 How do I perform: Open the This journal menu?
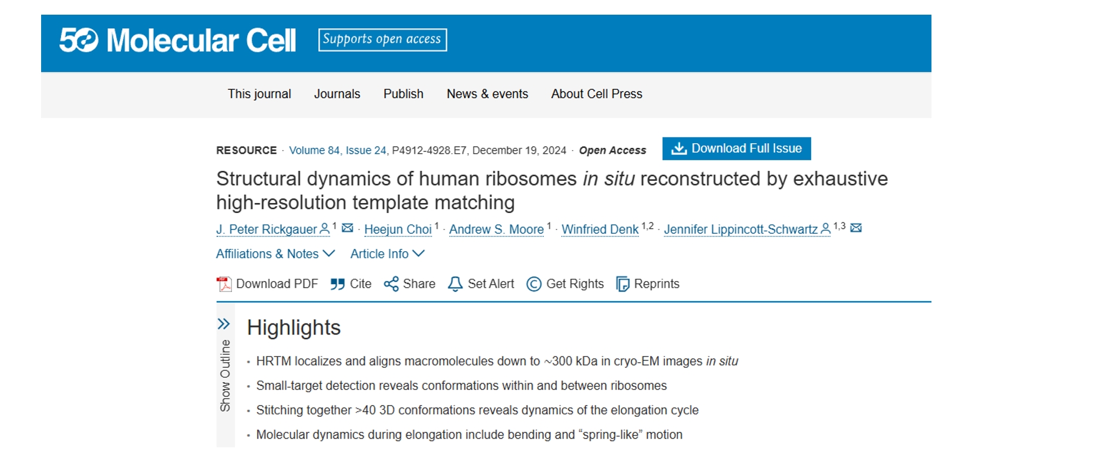pos(260,94)
